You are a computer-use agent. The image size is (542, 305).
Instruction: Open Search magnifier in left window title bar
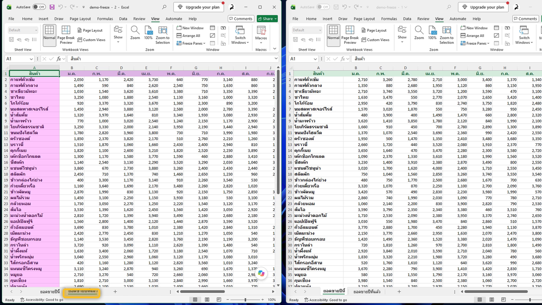coord(164,7)
